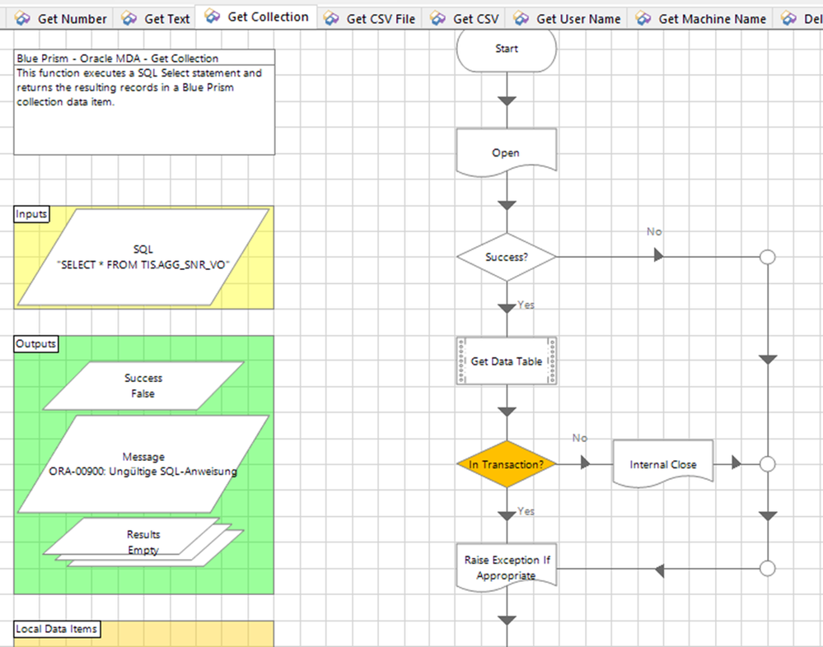This screenshot has width=823, height=647.
Task: Select the Results collection item
Action: point(143,542)
